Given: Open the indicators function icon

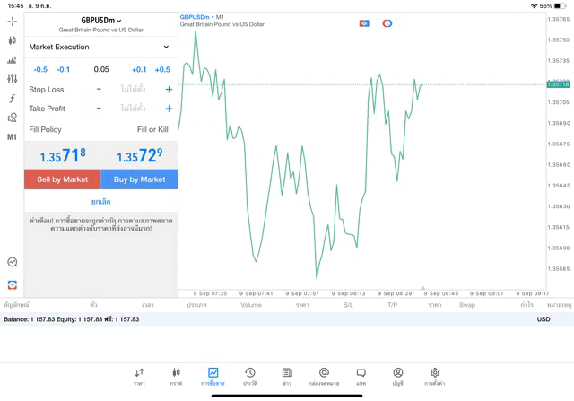Looking at the screenshot, I should (x=13, y=99).
